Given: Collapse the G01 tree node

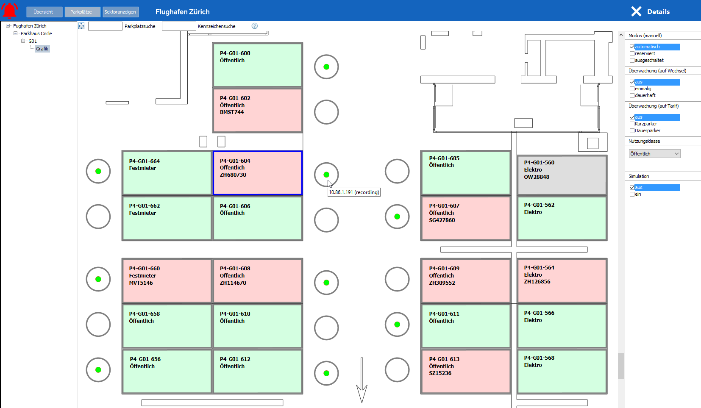Looking at the screenshot, I should (x=23, y=41).
